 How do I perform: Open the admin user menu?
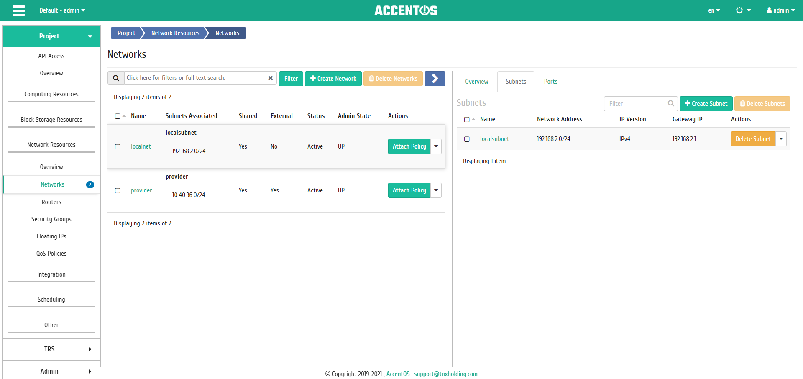(780, 10)
